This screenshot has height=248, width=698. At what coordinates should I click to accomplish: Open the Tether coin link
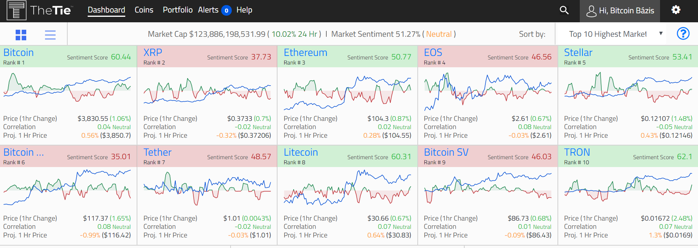click(157, 152)
